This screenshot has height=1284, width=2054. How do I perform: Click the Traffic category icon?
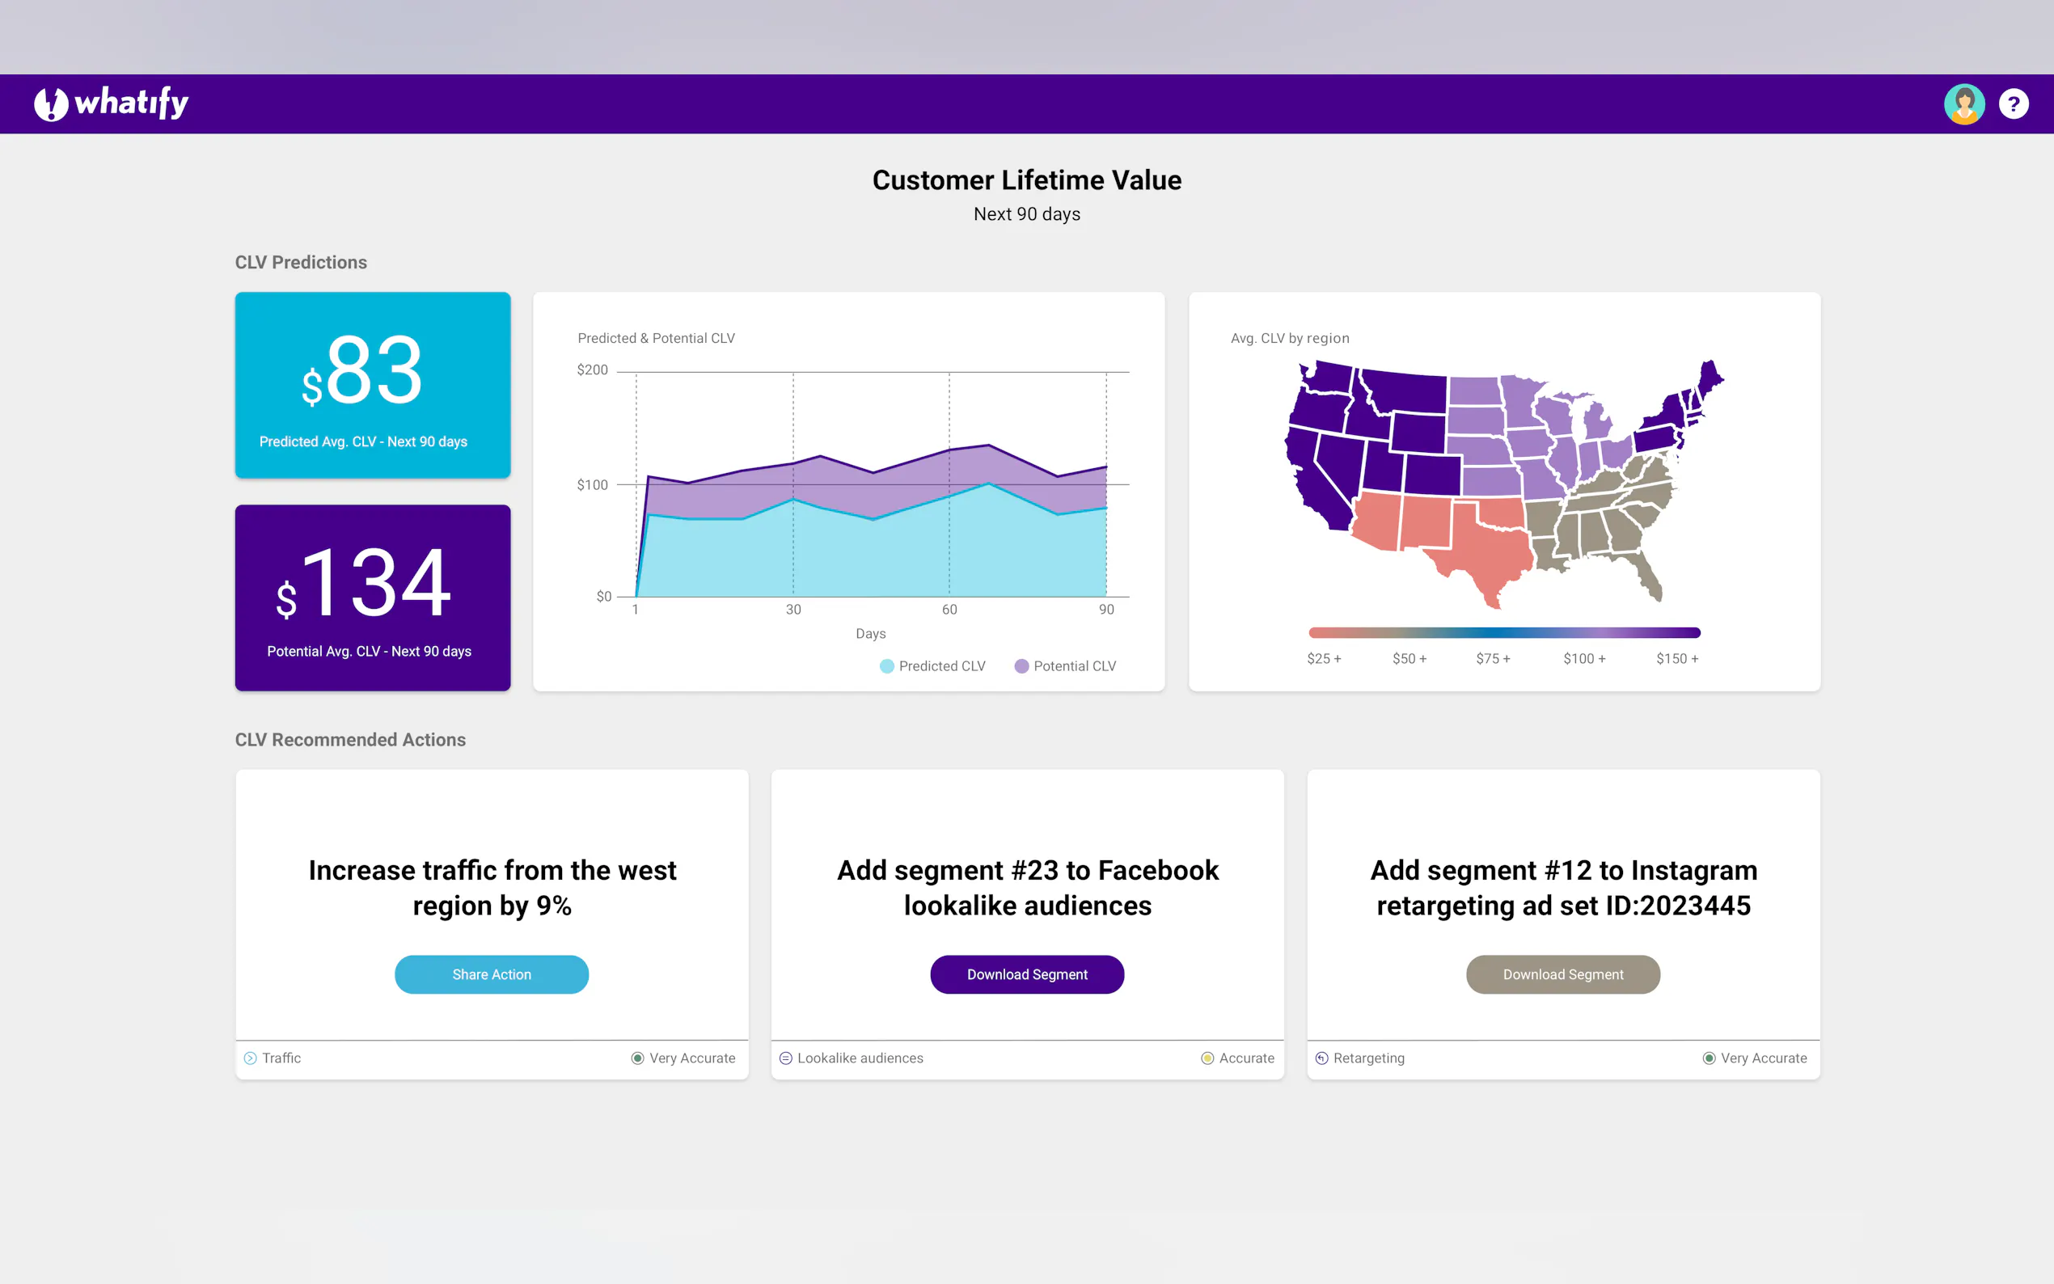(x=251, y=1058)
